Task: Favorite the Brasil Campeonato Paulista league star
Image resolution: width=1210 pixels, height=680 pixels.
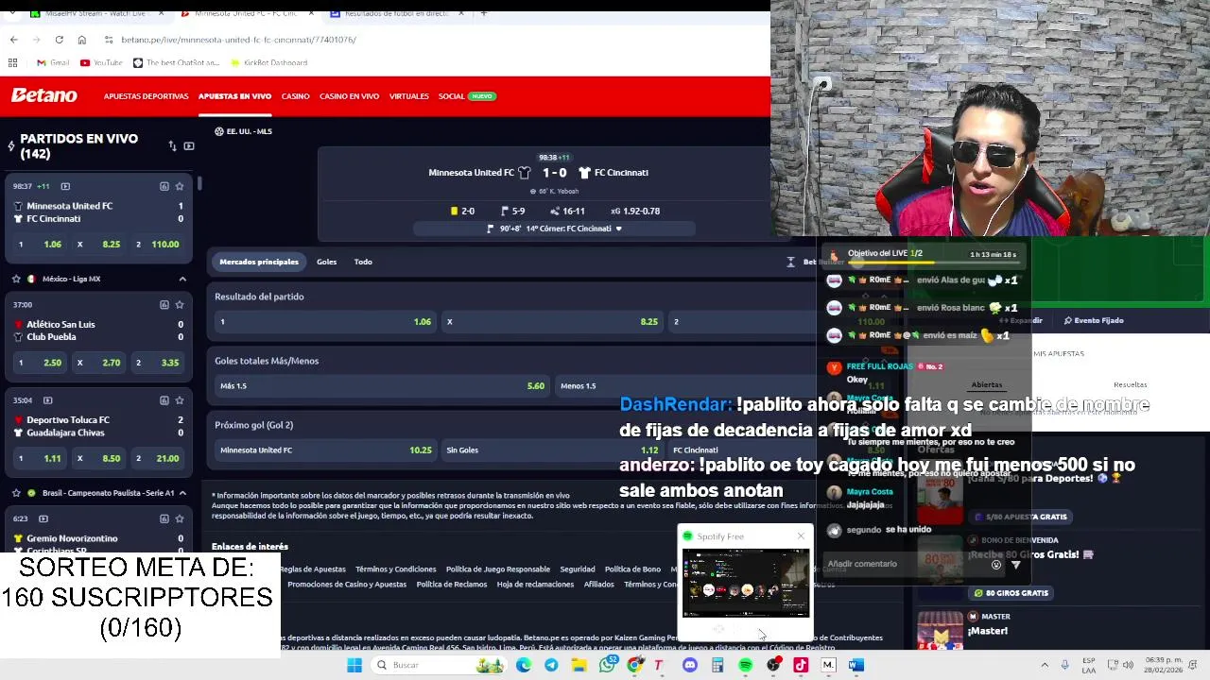Action: pos(16,493)
